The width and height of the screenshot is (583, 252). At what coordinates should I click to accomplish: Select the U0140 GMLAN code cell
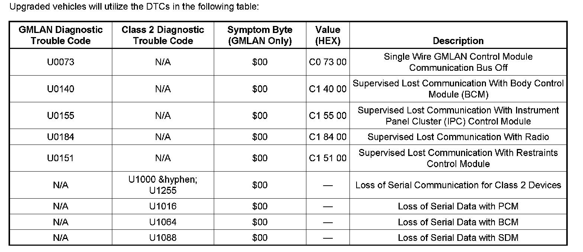(60, 89)
